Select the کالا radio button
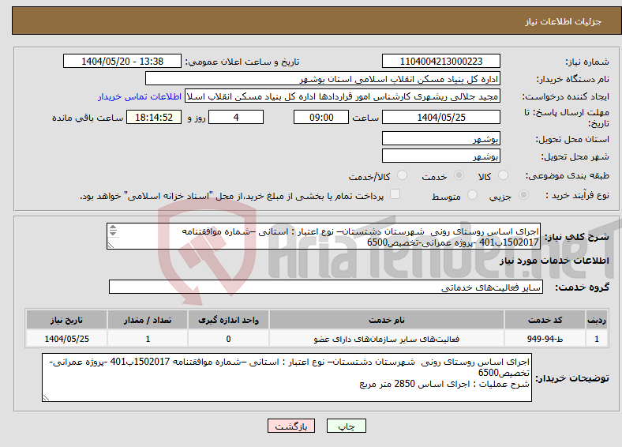This screenshot has height=447, width=622. (503, 175)
